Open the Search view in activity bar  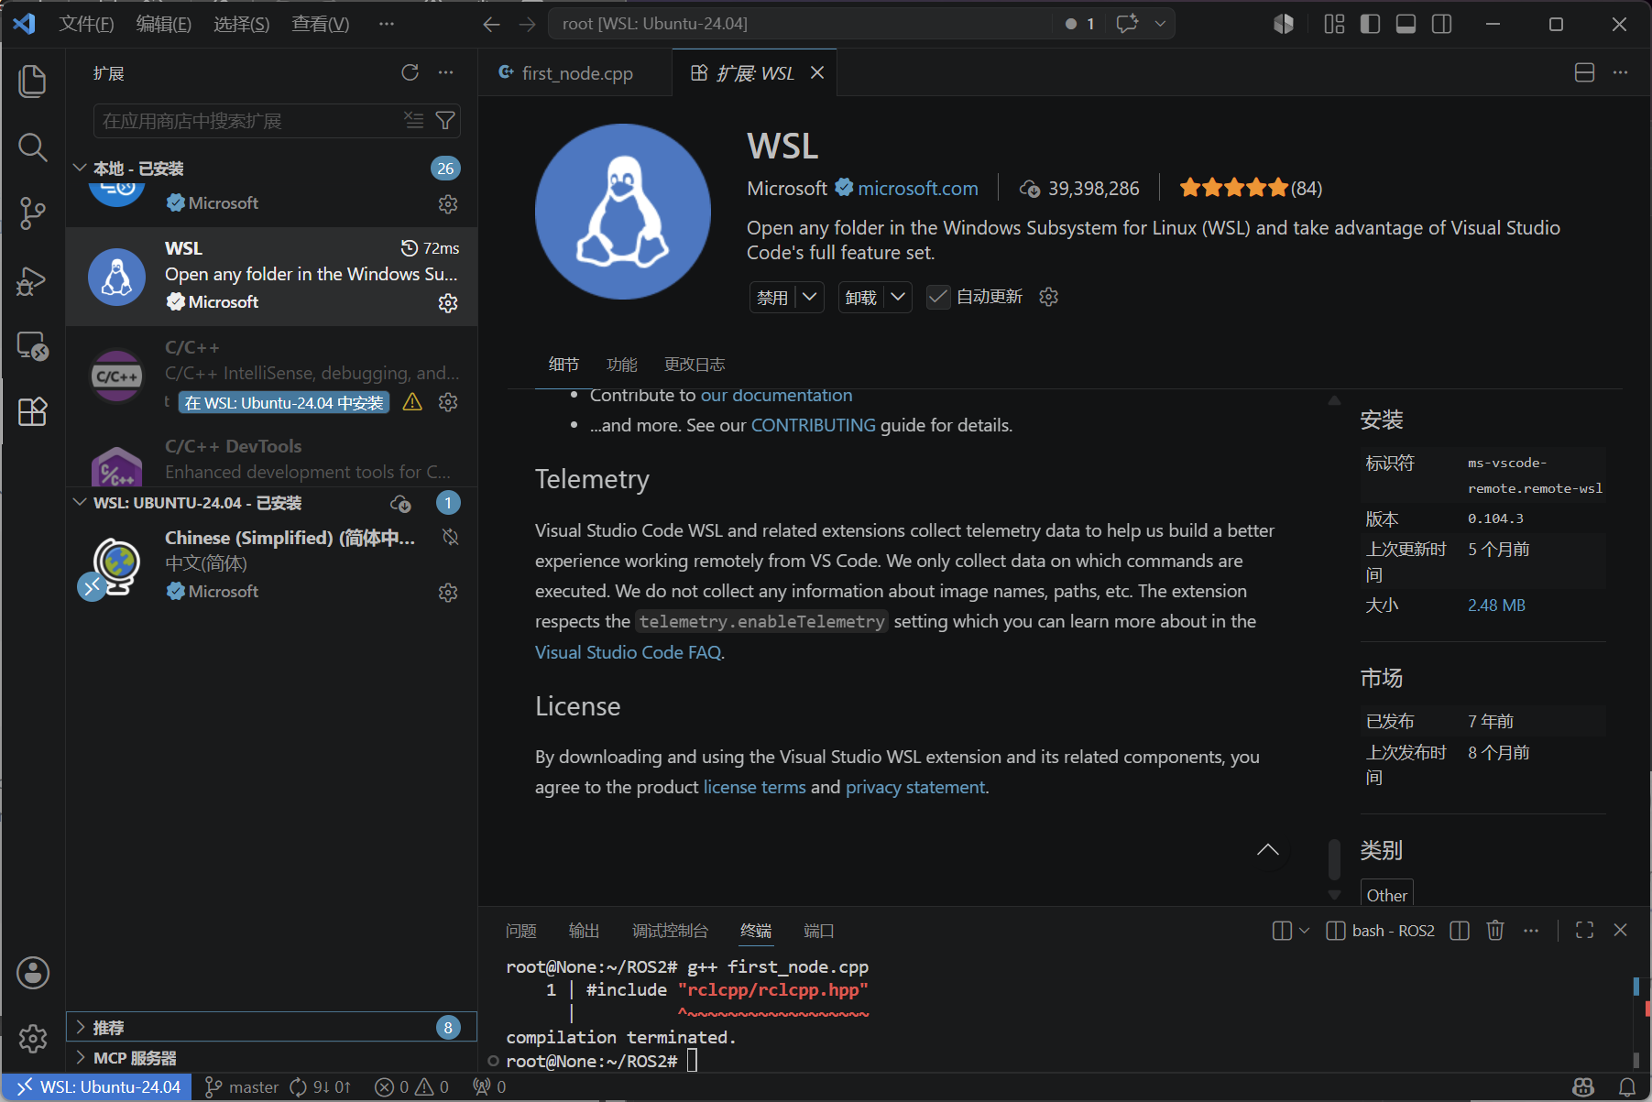[x=32, y=147]
